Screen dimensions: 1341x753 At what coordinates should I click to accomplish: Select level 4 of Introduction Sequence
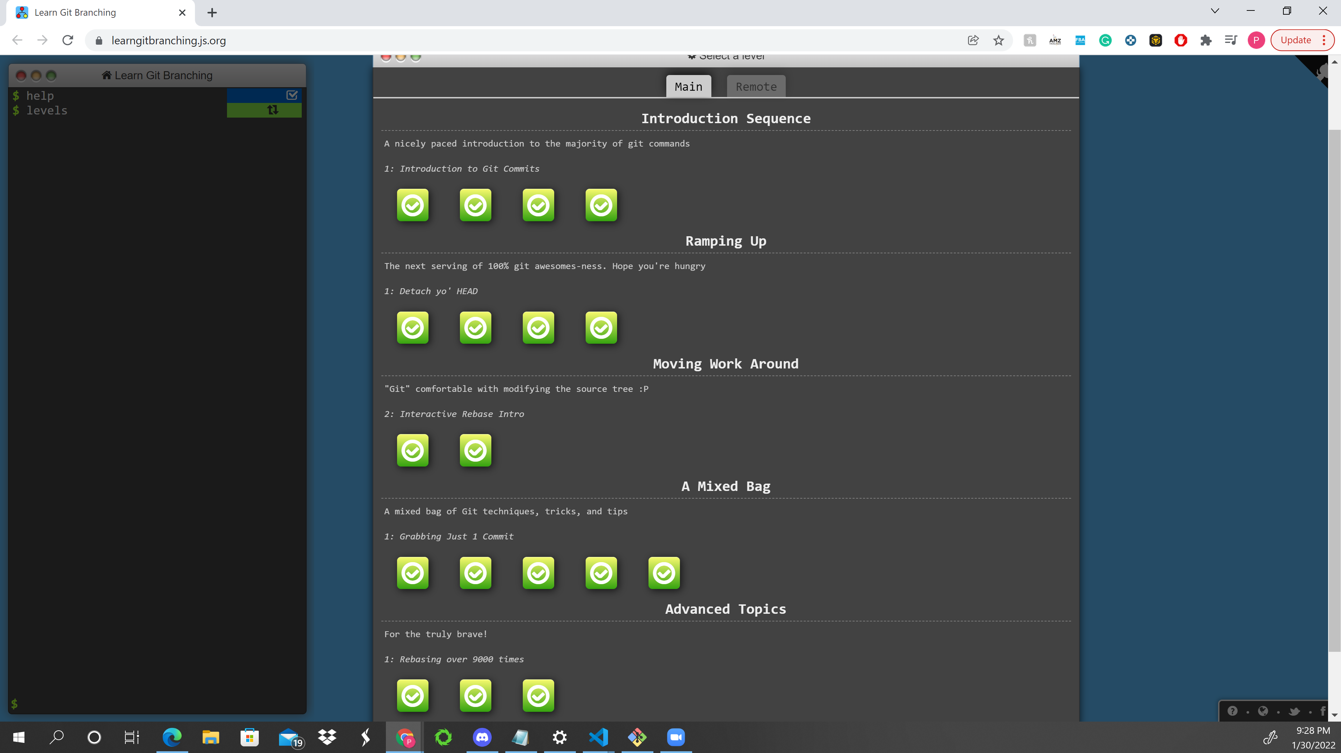point(601,205)
